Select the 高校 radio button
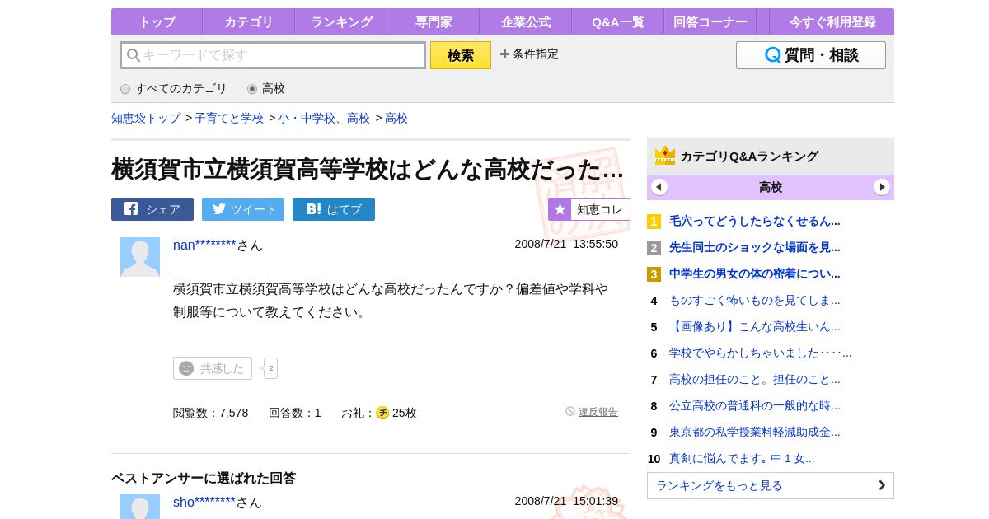Screen dimensions: 989x519 [252, 89]
